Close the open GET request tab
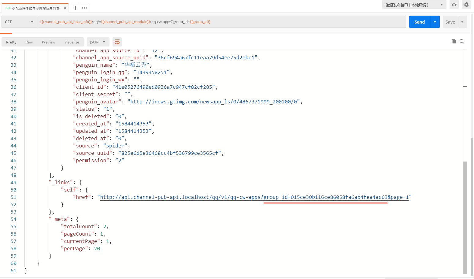474x279 pixels. 65,8
